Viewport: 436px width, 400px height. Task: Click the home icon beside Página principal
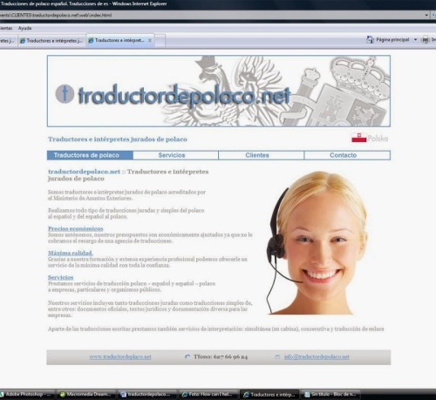tap(370, 39)
